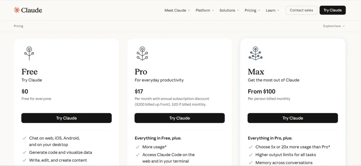Click the 'From $100' price text
This screenshot has width=361, height=166.
pos(262,91)
